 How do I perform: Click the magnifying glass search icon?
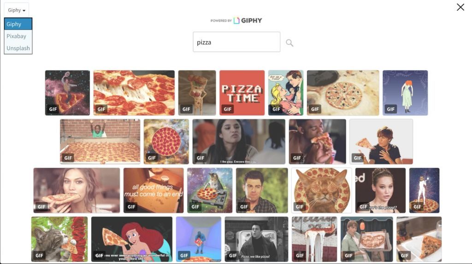point(289,43)
